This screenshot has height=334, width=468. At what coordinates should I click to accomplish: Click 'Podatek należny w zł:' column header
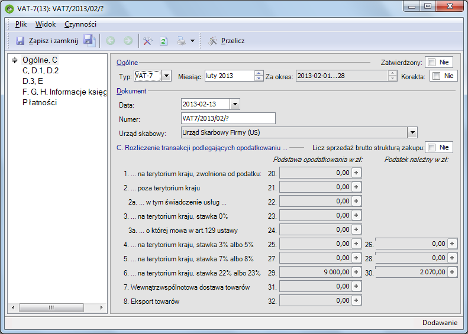coord(417,160)
